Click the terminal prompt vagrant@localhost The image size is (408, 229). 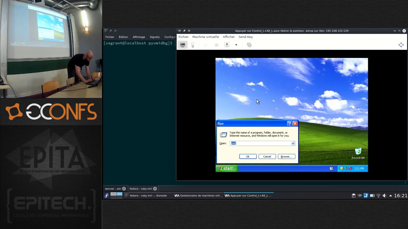coord(138,43)
